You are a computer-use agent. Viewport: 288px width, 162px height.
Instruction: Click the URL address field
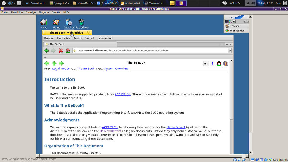pyautogui.click(x=150, y=51)
